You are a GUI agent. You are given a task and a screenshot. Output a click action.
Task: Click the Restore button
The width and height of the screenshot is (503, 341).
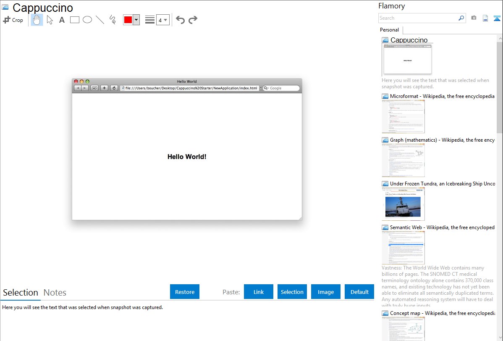pyautogui.click(x=185, y=292)
